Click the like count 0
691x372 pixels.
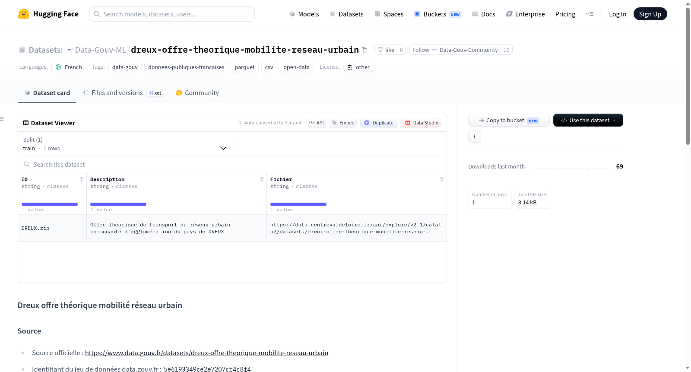click(x=401, y=50)
